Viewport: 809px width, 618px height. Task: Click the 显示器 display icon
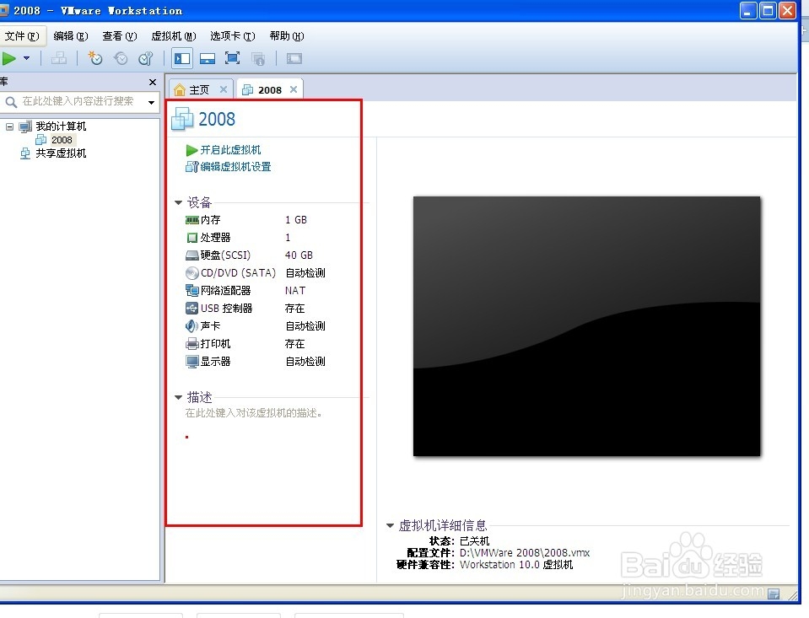click(x=192, y=362)
